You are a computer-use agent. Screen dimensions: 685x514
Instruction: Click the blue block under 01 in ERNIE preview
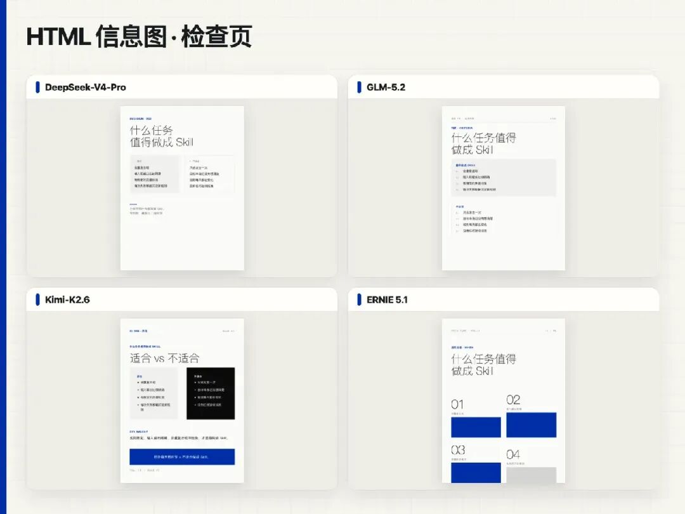[476, 427]
